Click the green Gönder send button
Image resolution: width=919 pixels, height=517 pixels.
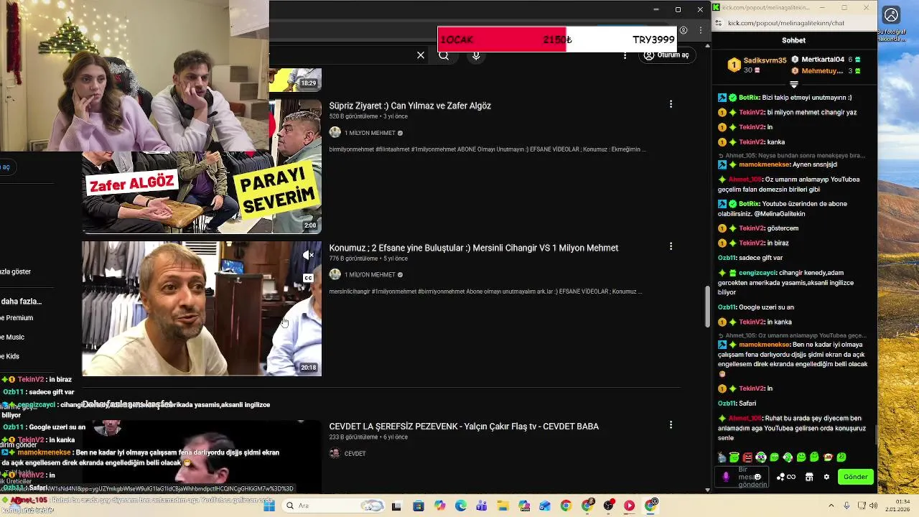coord(856,477)
